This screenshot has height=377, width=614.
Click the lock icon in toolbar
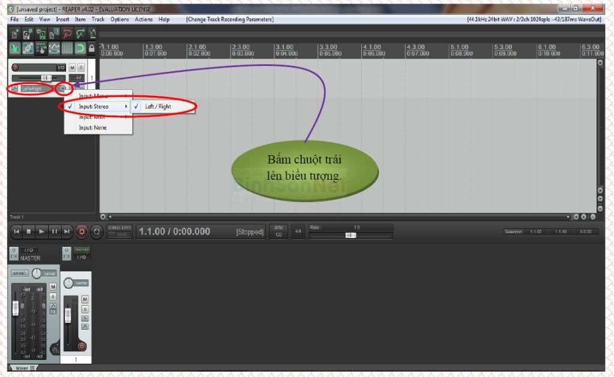coord(92,48)
